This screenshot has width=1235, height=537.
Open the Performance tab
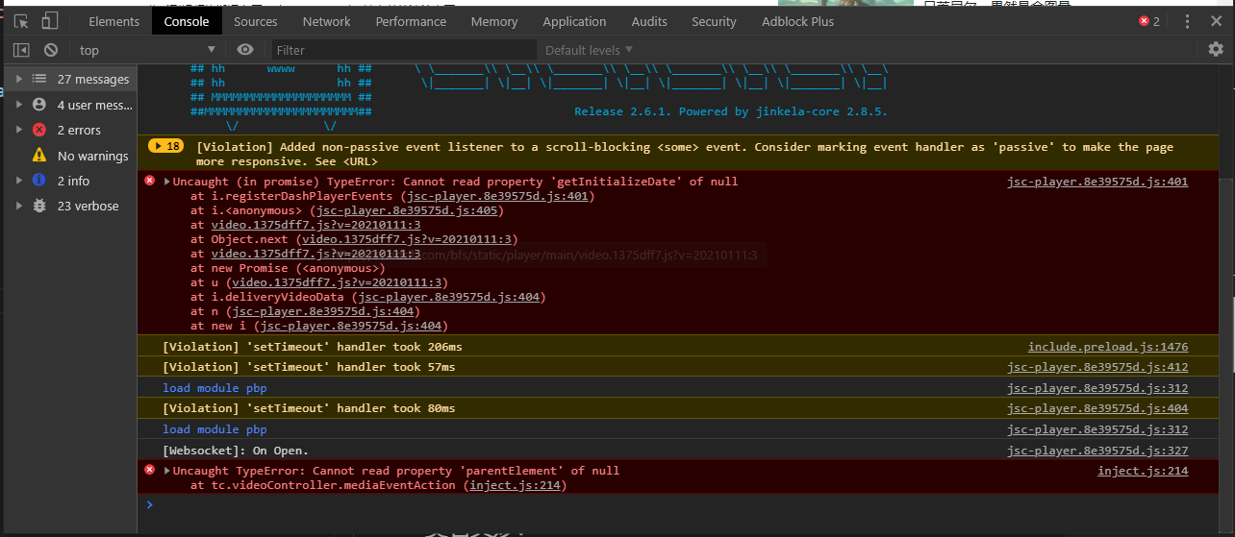pyautogui.click(x=411, y=21)
